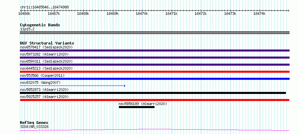Click the short black nsv5856189 variant bar

136,107
